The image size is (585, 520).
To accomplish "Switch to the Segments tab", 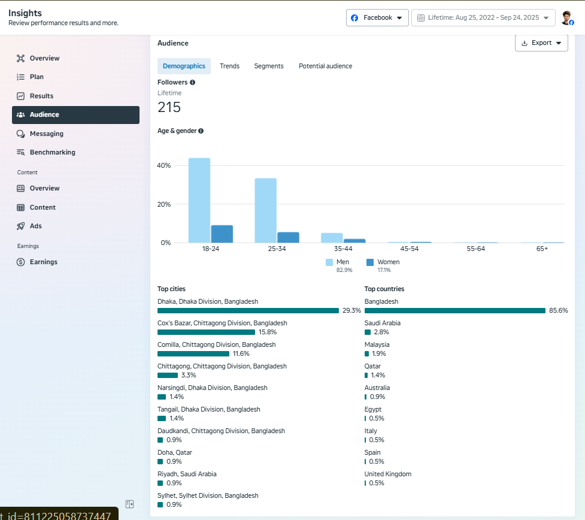I will (269, 66).
